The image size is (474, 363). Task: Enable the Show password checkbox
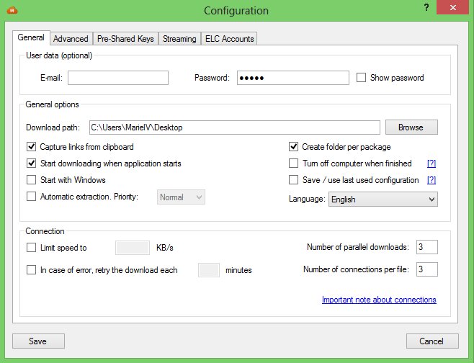pos(361,78)
